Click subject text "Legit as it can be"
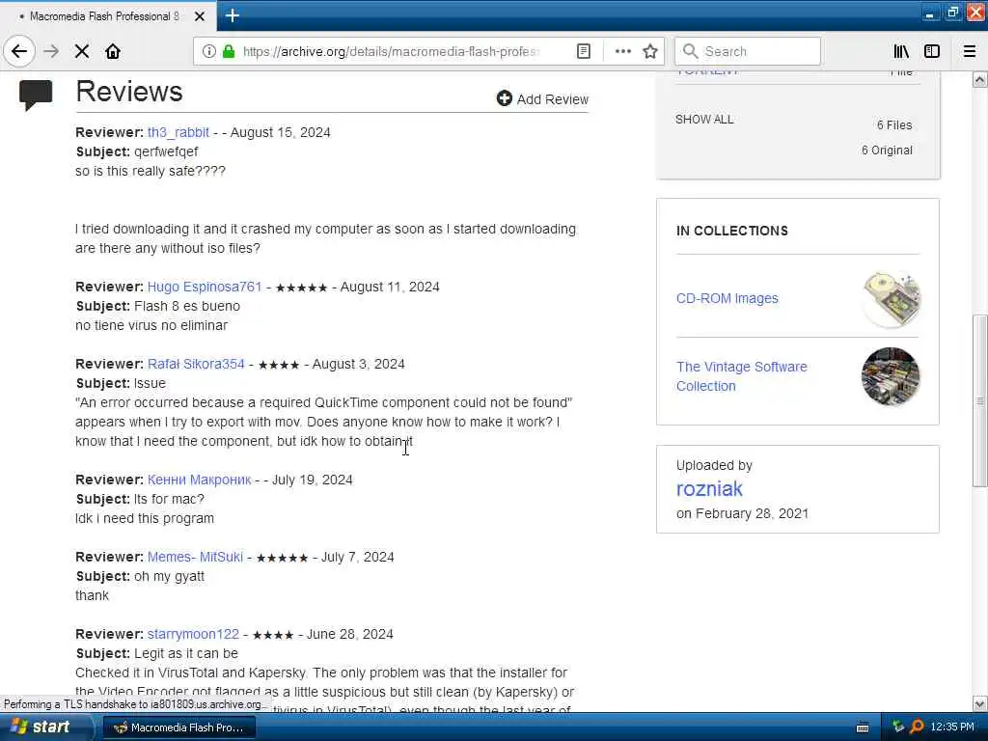 click(186, 653)
